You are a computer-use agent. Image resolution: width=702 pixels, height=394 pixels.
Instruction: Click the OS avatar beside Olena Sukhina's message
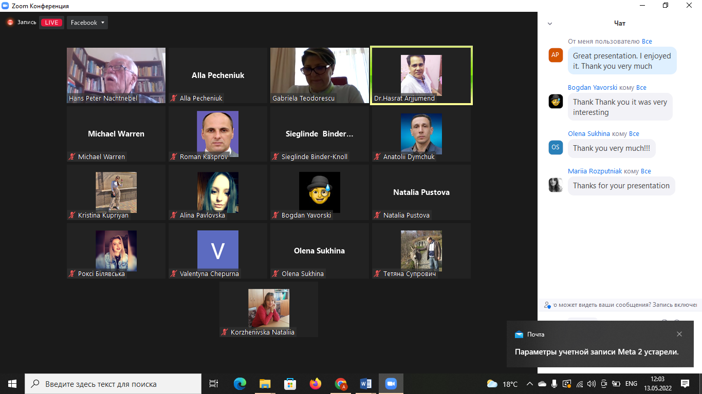coord(556,147)
